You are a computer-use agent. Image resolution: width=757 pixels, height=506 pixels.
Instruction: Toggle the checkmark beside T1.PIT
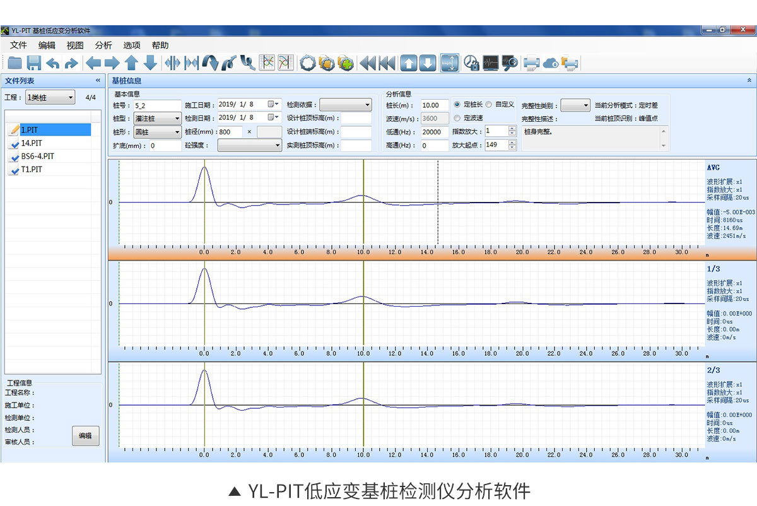15,170
